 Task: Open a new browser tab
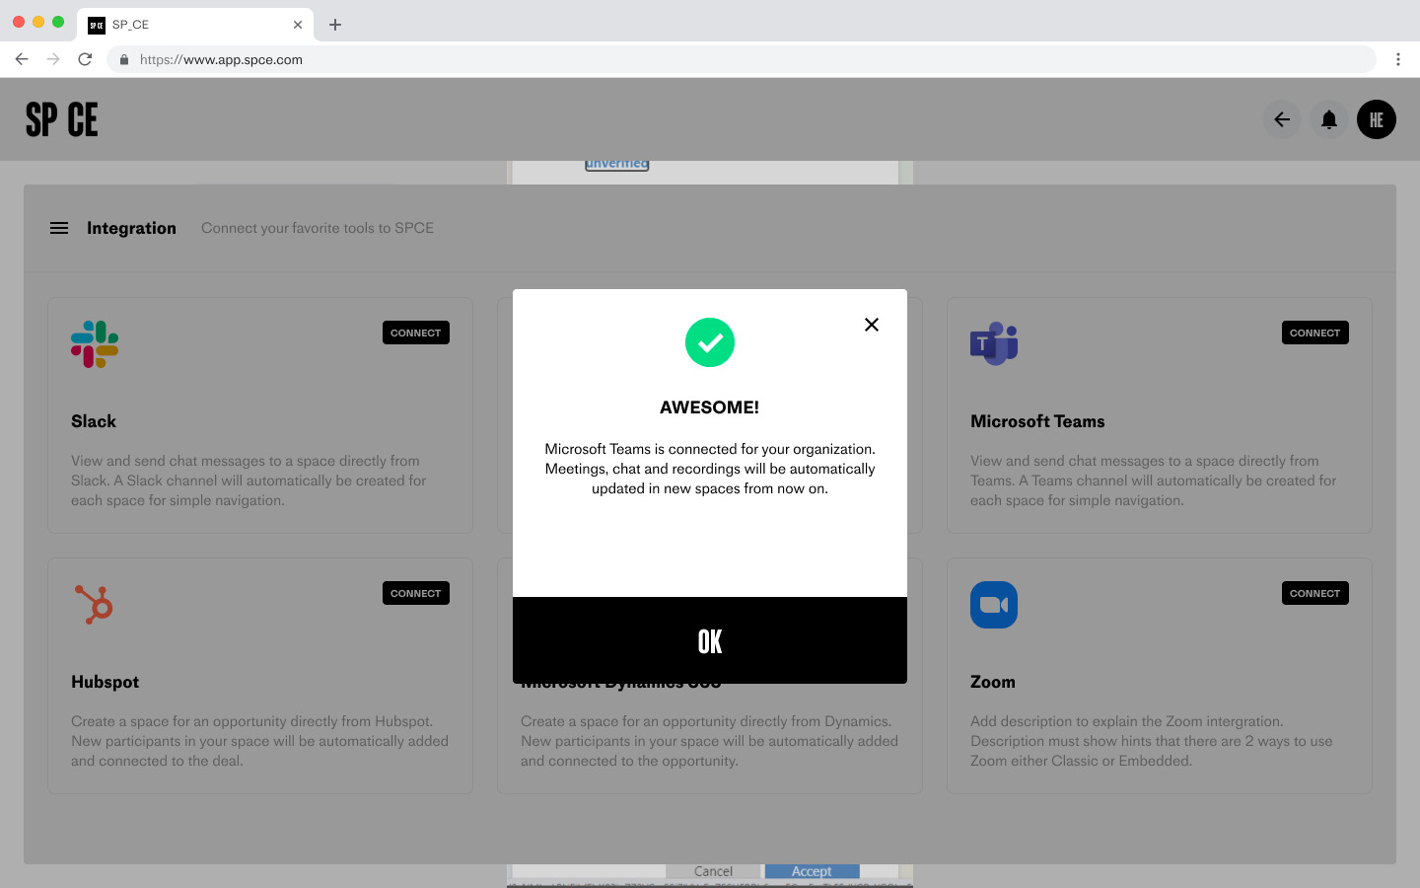click(x=335, y=25)
